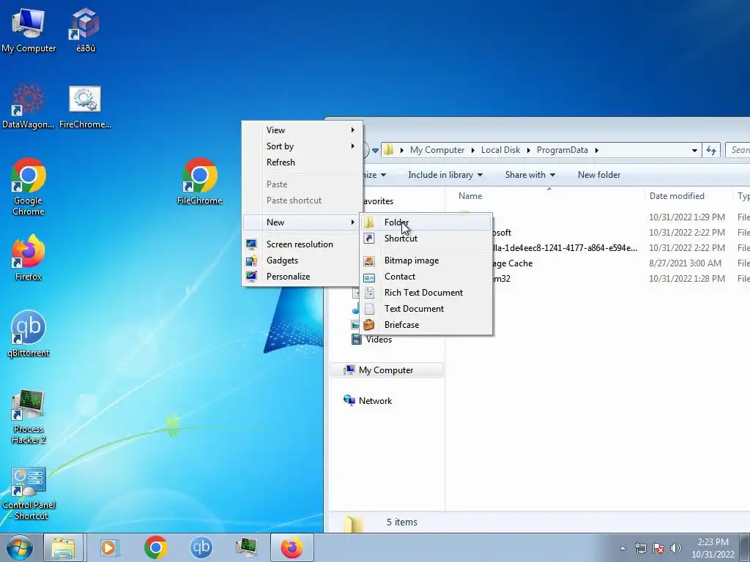Launch Windows Media Player from taskbar
This screenshot has width=750, height=562.
click(110, 547)
